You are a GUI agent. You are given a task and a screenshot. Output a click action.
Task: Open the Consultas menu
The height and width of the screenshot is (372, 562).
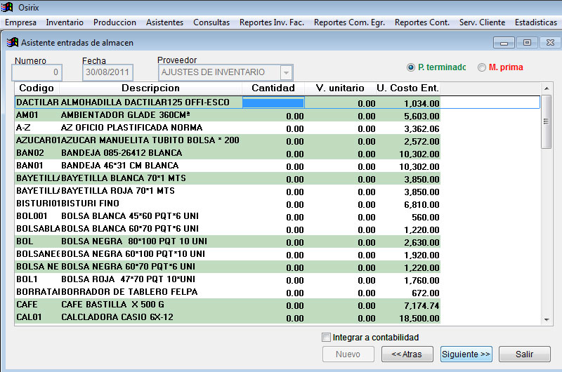point(211,22)
